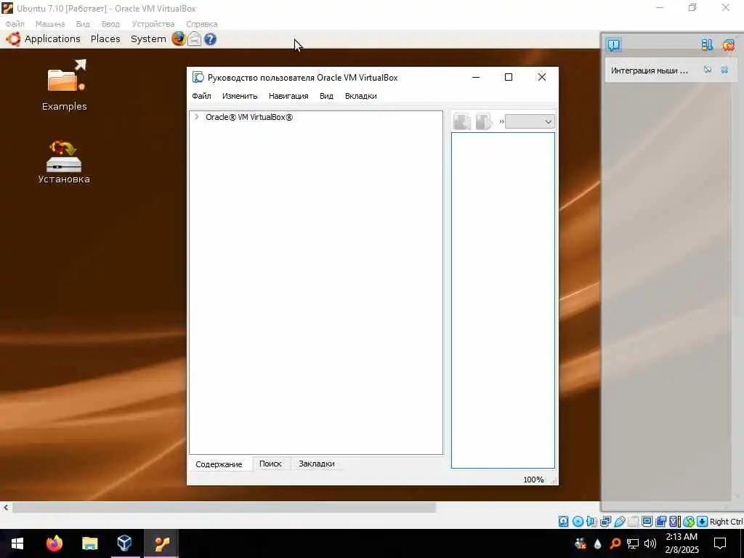Viewport: 744px width, 558px height.
Task: Click the audio status icon in VirtualBox bar
Action: [x=591, y=522]
